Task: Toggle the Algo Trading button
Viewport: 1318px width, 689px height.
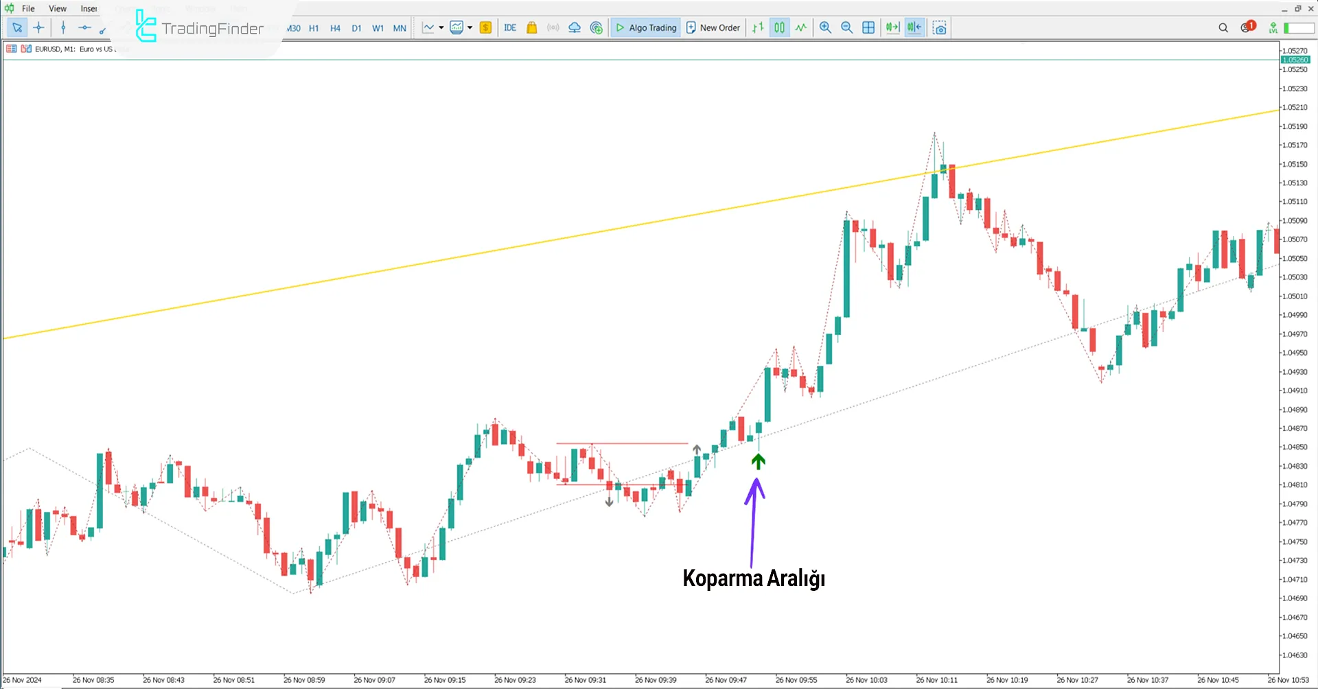Action: pos(645,28)
